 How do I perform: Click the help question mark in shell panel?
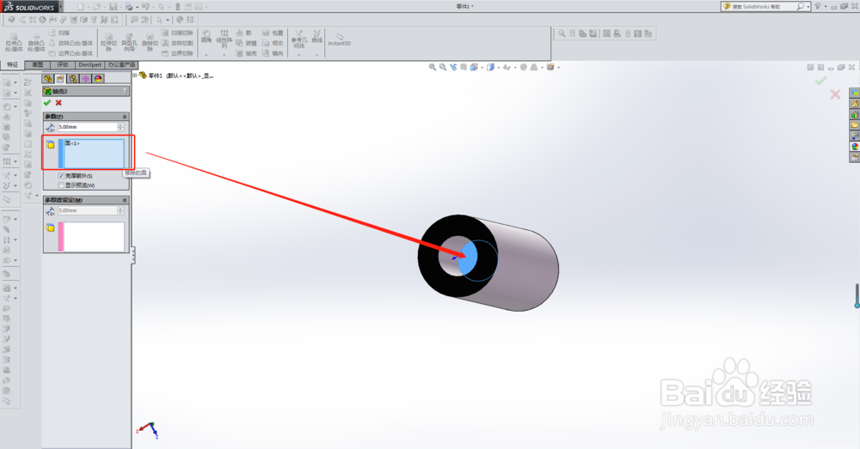[125, 91]
